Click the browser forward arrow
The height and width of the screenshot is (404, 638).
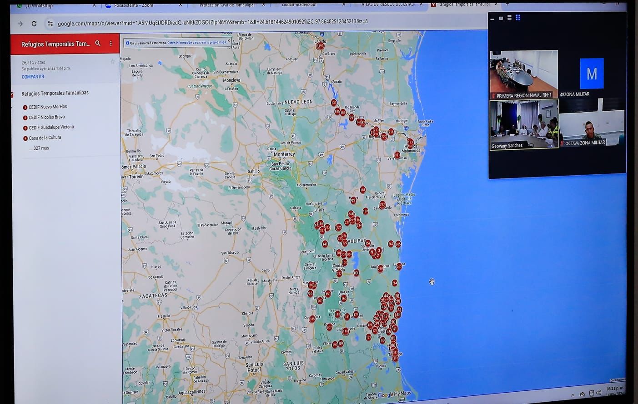(x=20, y=24)
